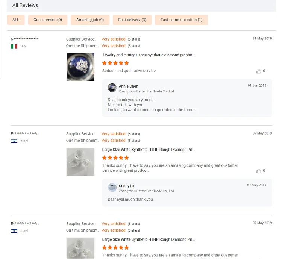The height and width of the screenshot is (259, 282).
Task: Open the synthetic diamond graphite product link
Action: click(149, 55)
